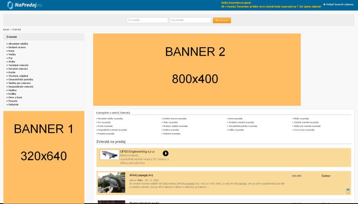Click 'Pridať inzerát zdarma' link
This screenshot has height=204, width=358.
[339, 4]
